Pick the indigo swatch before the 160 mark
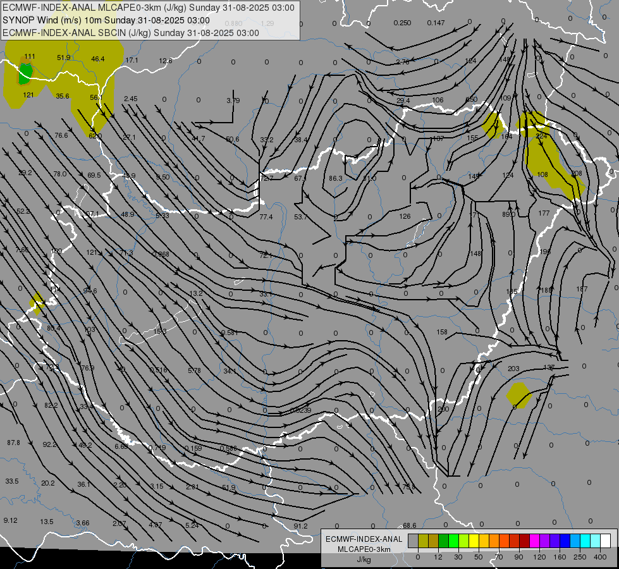The width and height of the screenshot is (619, 569). pyautogui.click(x=555, y=541)
